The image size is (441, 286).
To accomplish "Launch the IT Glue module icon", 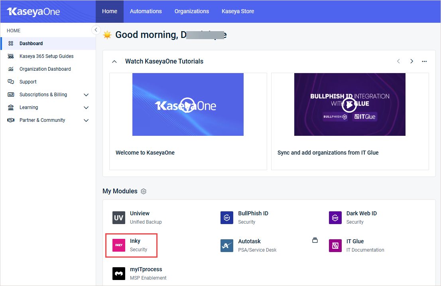I will click(335, 246).
